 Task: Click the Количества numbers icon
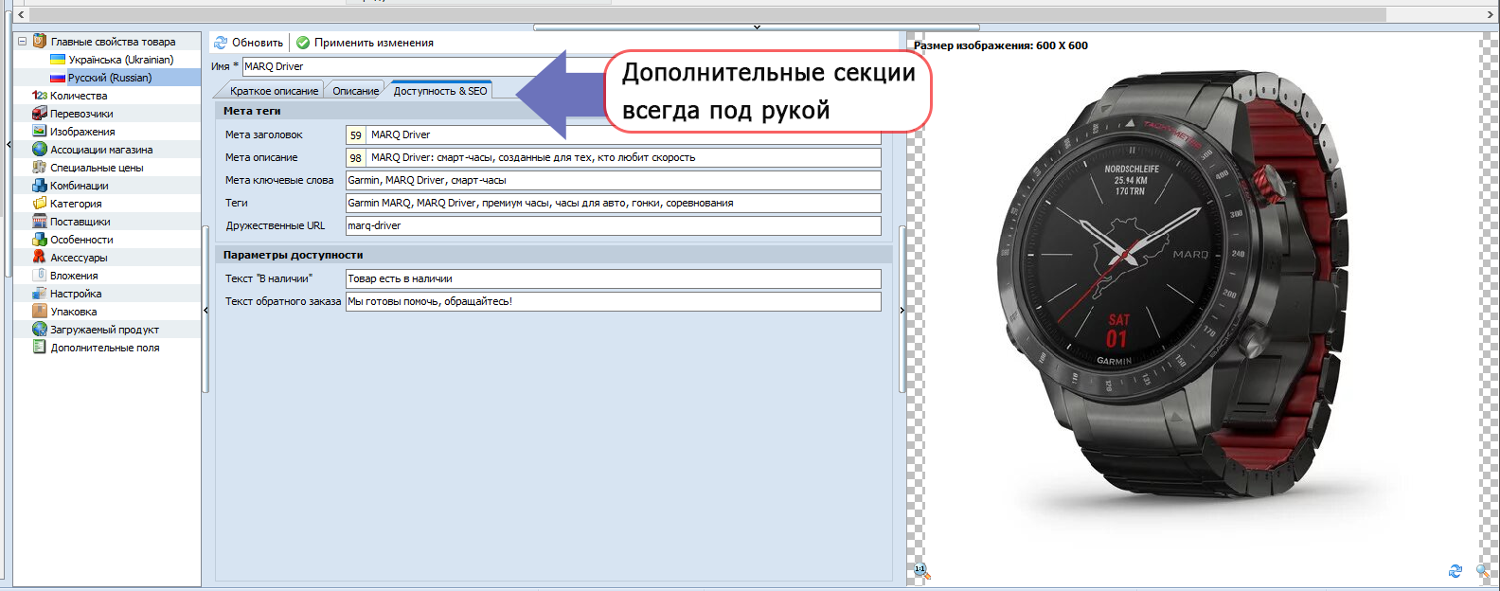pyautogui.click(x=39, y=96)
